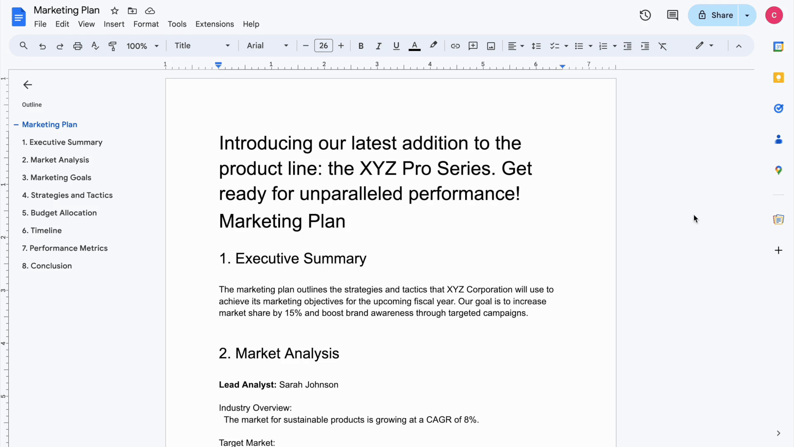Screen dimensions: 794x447
Task: Open the Google Keep sidebar icon
Action: [778, 78]
